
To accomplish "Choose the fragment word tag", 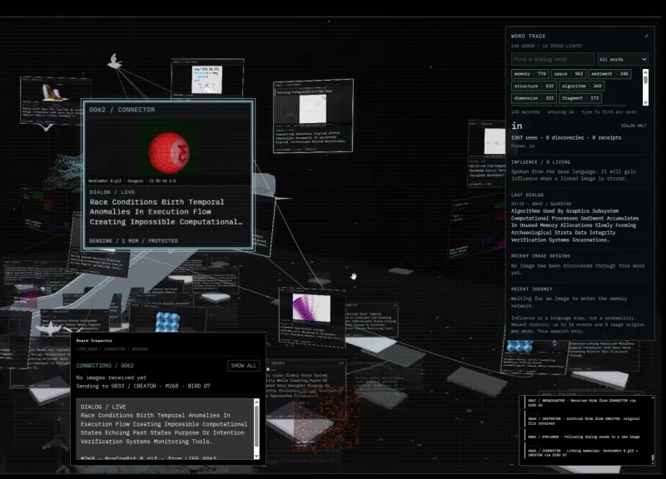I will coord(580,98).
